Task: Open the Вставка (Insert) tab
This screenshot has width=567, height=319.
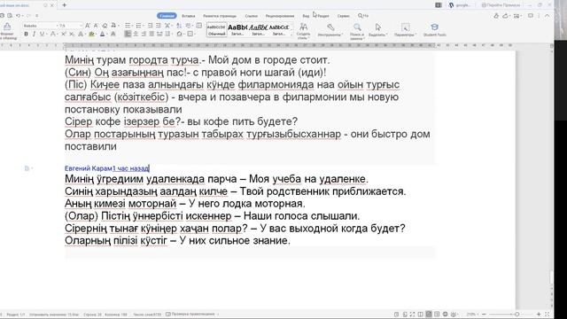Action: 189,16
